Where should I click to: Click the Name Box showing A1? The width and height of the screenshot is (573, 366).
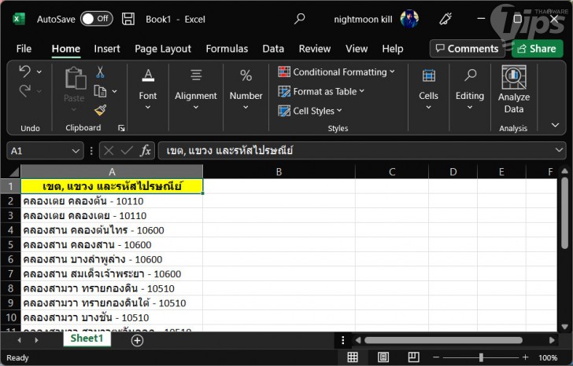(39, 151)
